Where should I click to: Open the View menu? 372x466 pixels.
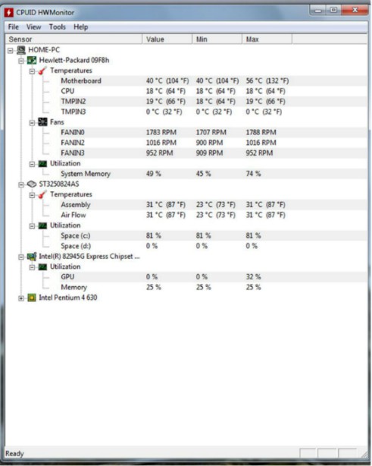(x=33, y=27)
